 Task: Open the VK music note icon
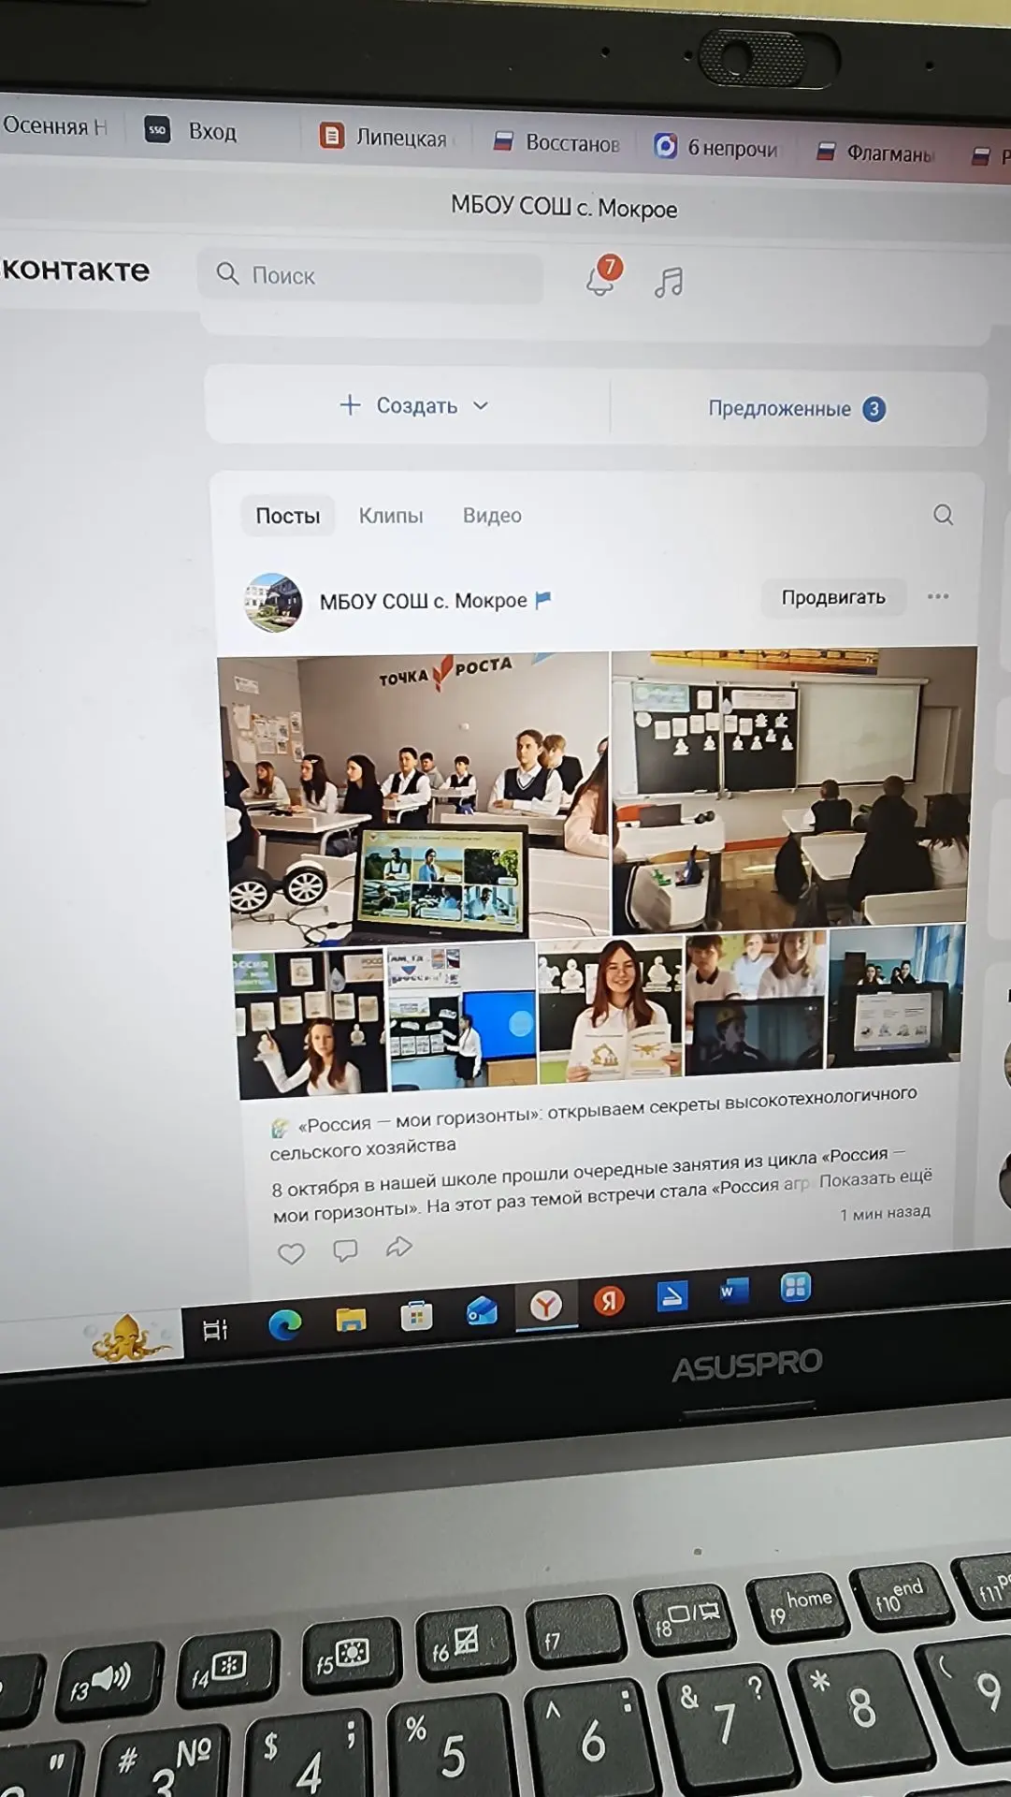(x=669, y=282)
